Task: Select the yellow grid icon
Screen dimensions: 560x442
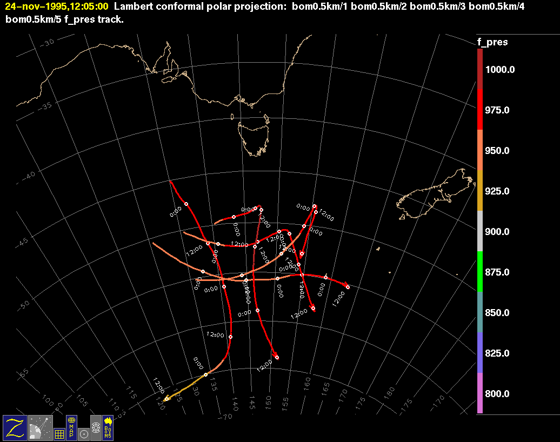Action: (x=59, y=433)
